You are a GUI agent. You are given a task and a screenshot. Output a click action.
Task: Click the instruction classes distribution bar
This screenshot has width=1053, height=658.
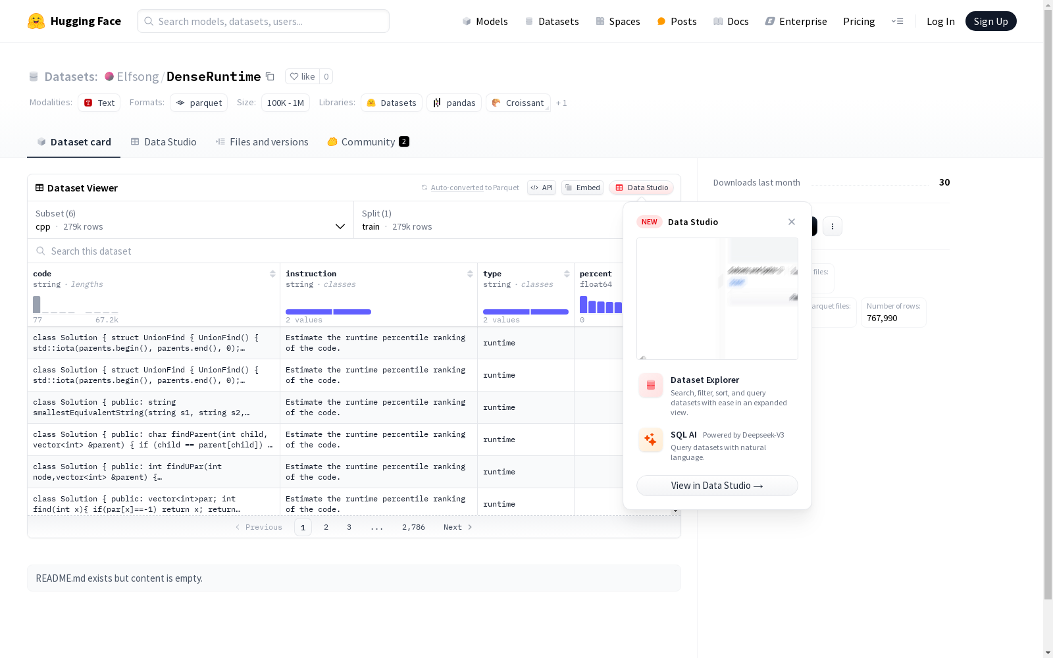pyautogui.click(x=328, y=312)
